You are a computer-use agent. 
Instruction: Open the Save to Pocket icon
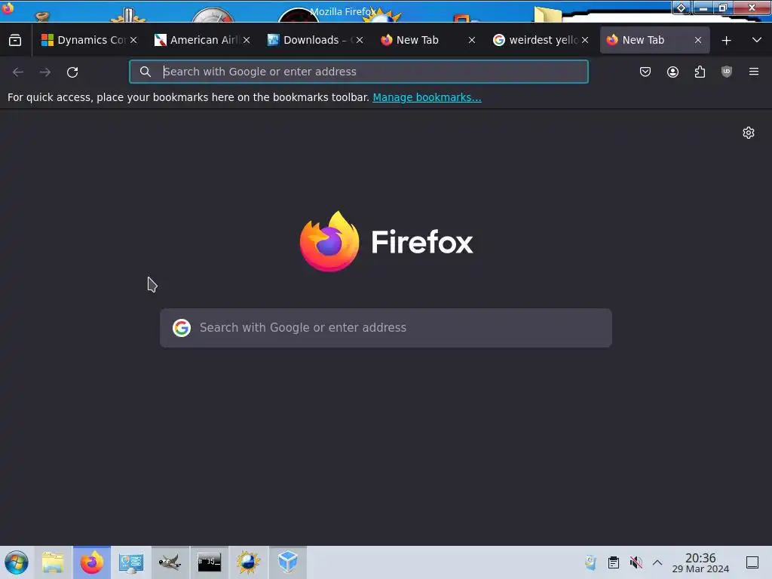point(645,72)
